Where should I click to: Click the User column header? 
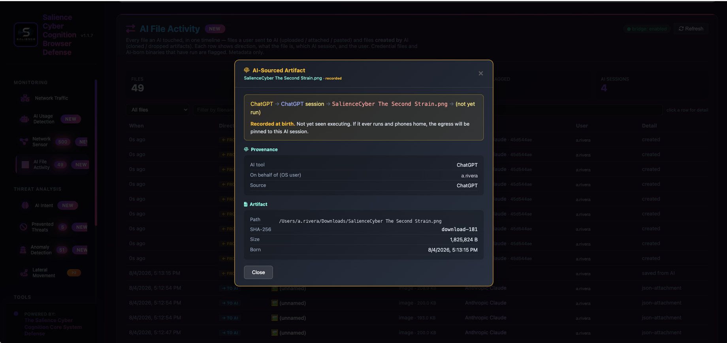pos(582,126)
